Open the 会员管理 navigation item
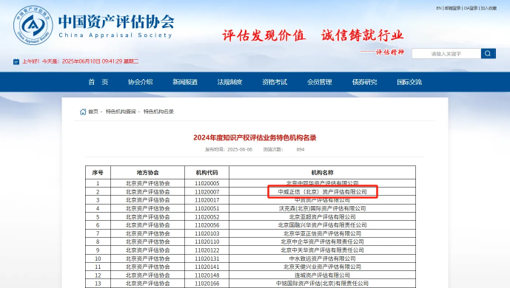The width and height of the screenshot is (510, 288). click(x=320, y=82)
